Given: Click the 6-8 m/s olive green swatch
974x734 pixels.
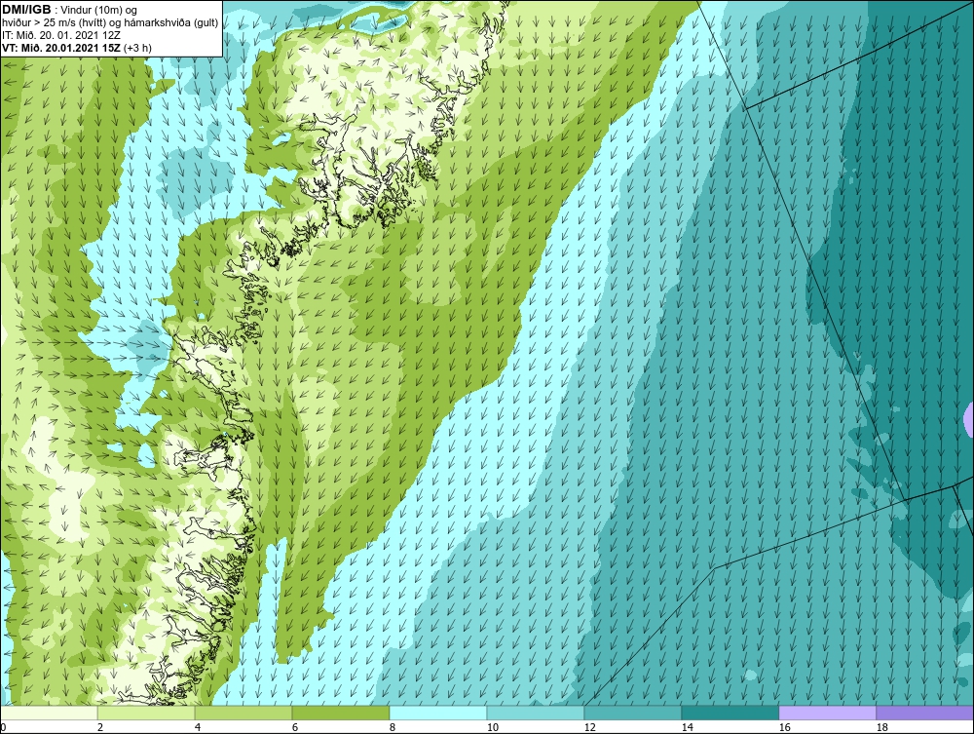Looking at the screenshot, I should coord(341,713).
